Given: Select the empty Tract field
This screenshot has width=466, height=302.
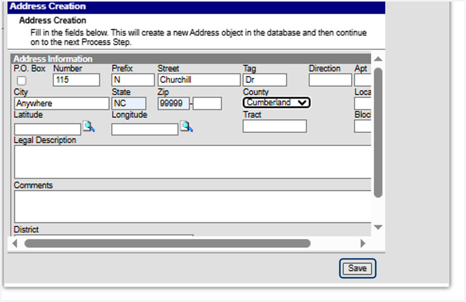Looking at the screenshot, I should [275, 126].
